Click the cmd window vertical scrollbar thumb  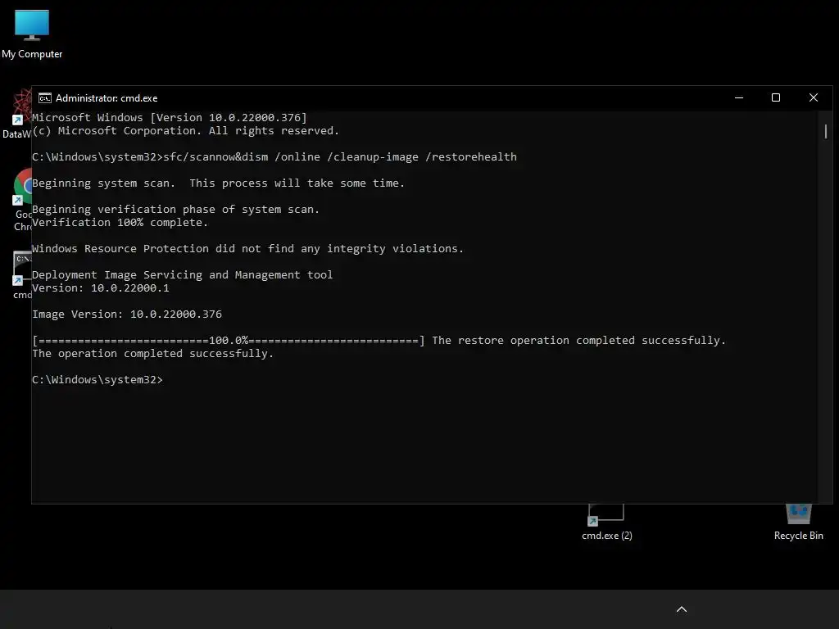pyautogui.click(x=826, y=132)
